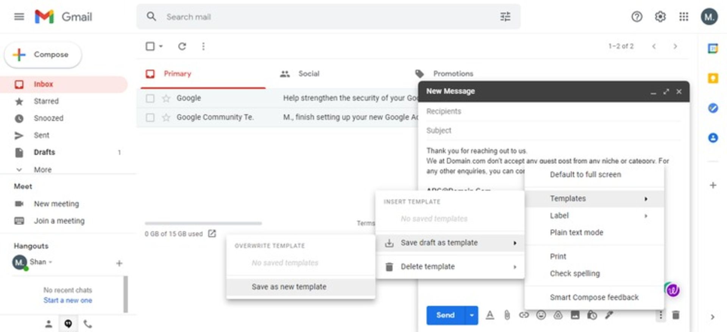Expand the More section in sidebar

tap(42, 170)
